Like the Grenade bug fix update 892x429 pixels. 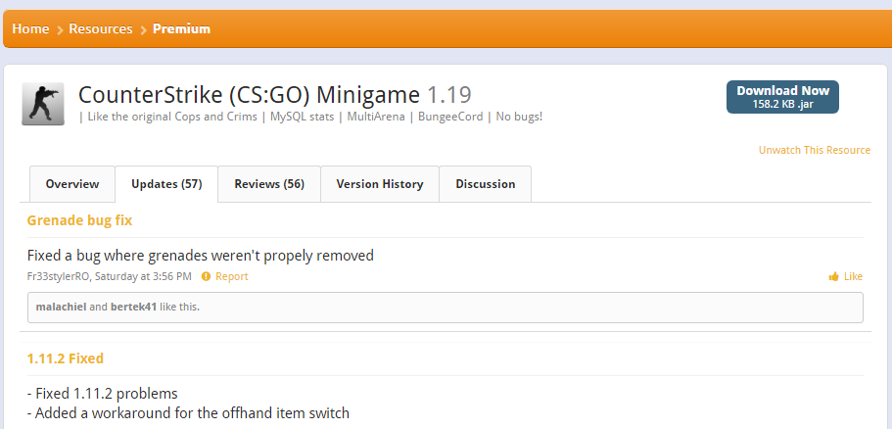pyautogui.click(x=853, y=276)
